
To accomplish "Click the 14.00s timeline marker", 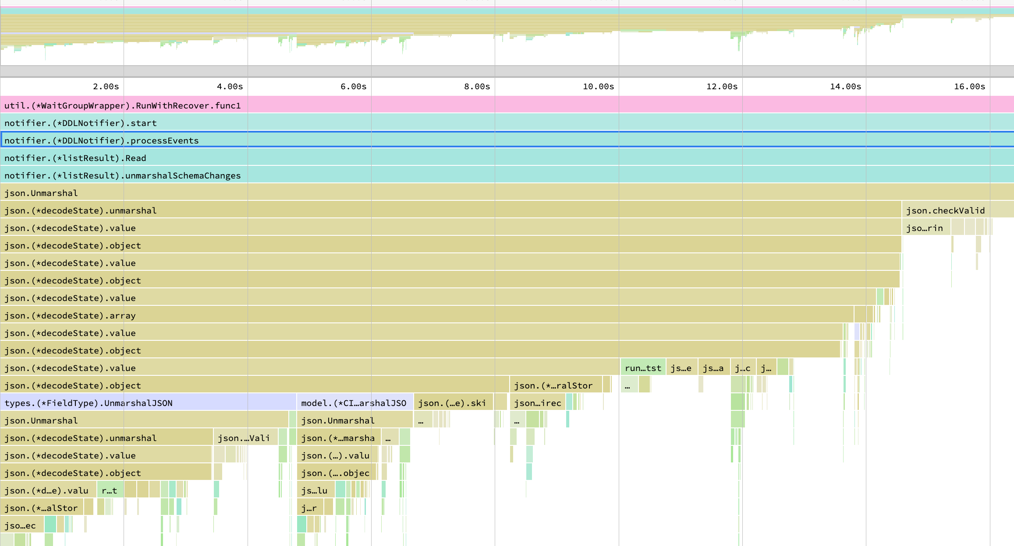I will (845, 87).
